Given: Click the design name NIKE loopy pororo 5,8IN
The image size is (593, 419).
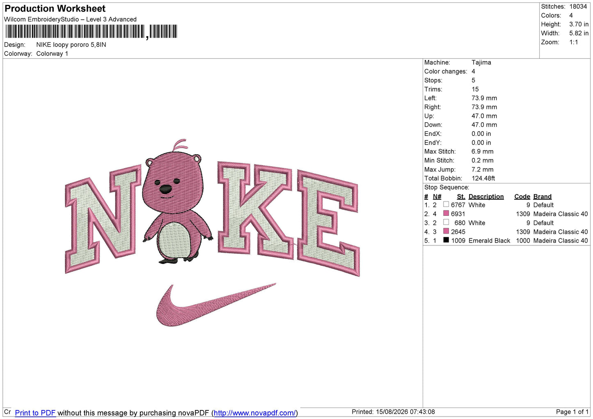Looking at the screenshot, I should (x=71, y=45).
